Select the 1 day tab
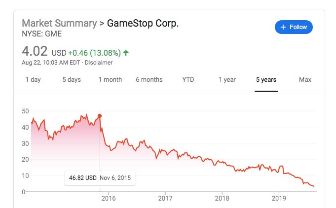Viewport: 336px width, 208px height. click(x=33, y=80)
